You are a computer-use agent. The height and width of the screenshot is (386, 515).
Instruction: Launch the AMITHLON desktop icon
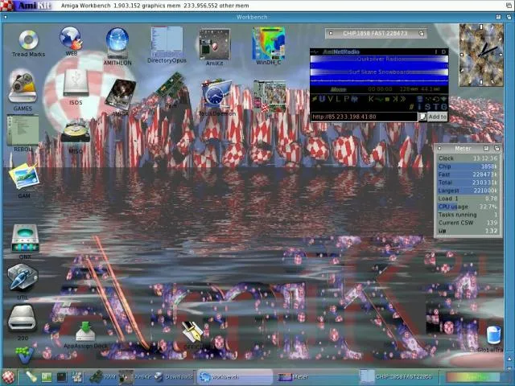[x=117, y=40]
